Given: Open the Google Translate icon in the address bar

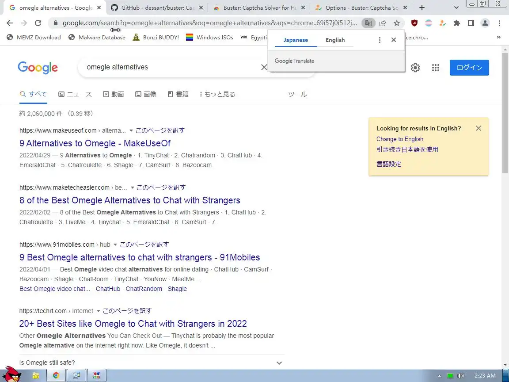Looking at the screenshot, I should (368, 23).
